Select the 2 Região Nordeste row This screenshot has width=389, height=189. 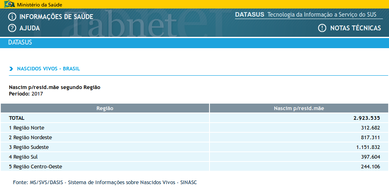32,138
